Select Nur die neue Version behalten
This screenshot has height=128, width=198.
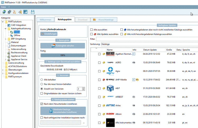(42, 84)
